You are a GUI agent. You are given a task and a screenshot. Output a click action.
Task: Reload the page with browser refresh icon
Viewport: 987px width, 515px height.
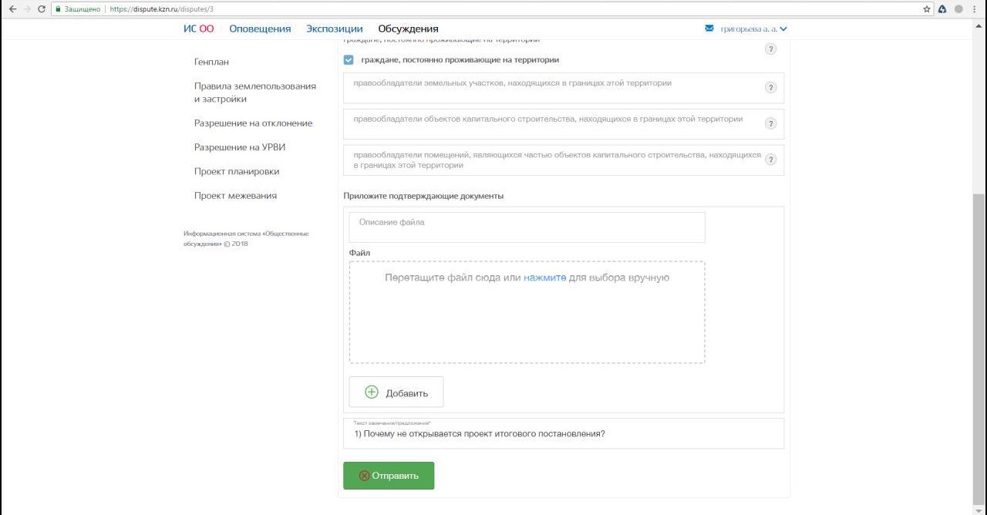(42, 9)
